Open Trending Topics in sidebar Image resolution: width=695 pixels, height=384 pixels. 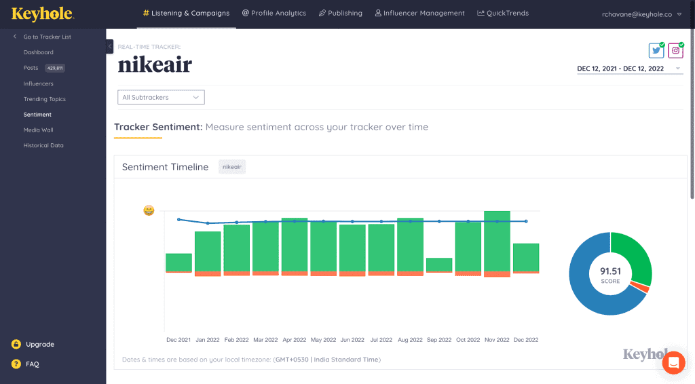point(44,99)
